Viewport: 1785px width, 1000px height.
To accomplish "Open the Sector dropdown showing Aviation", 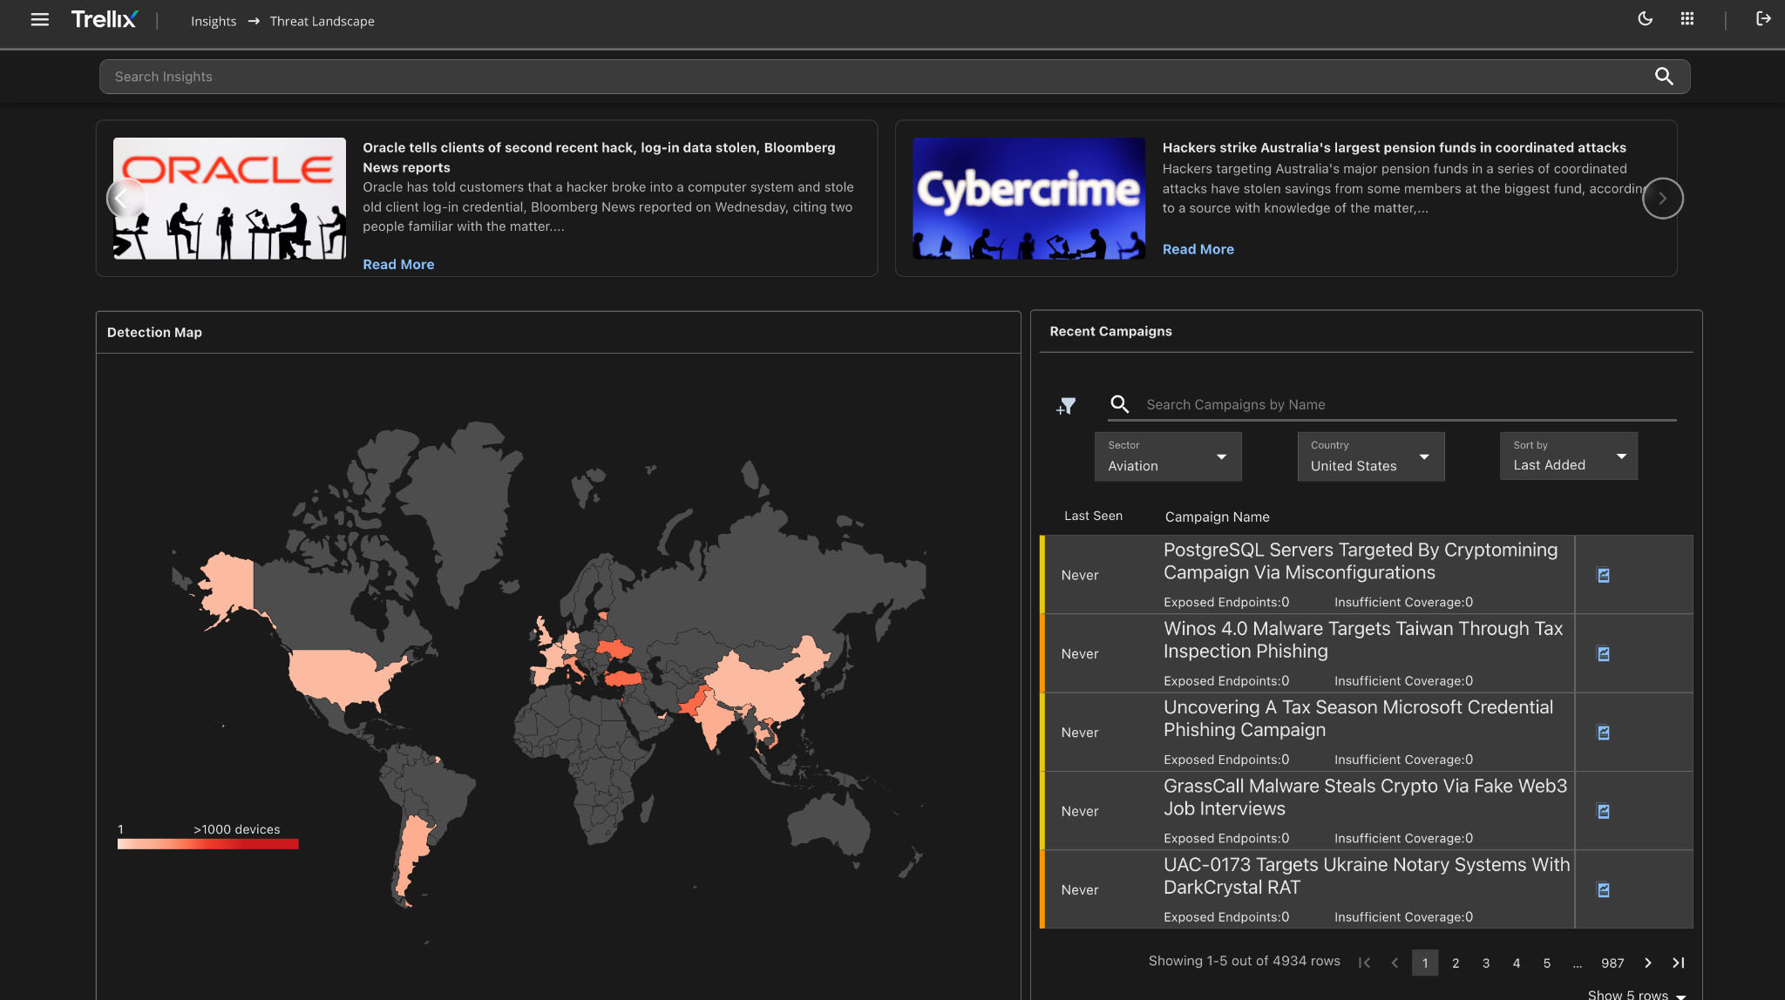I will [1168, 456].
